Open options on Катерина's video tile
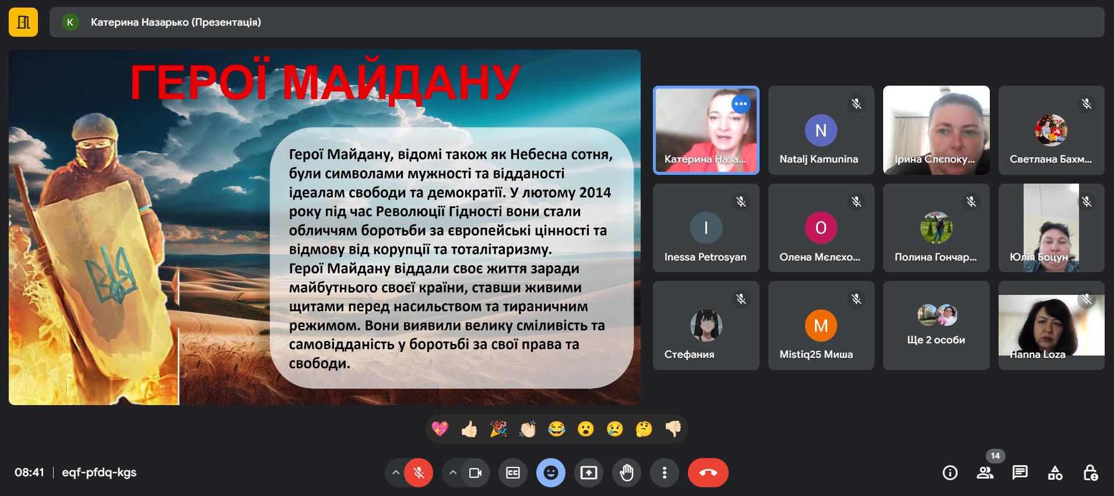Viewport: 1114px width, 496px height. (740, 104)
